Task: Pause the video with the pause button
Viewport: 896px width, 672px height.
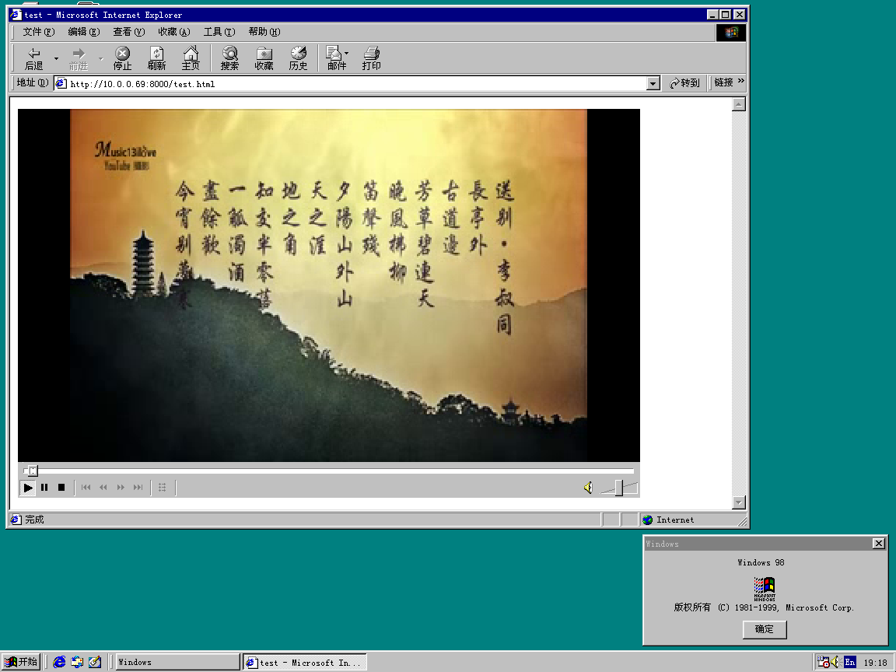Action: (44, 487)
